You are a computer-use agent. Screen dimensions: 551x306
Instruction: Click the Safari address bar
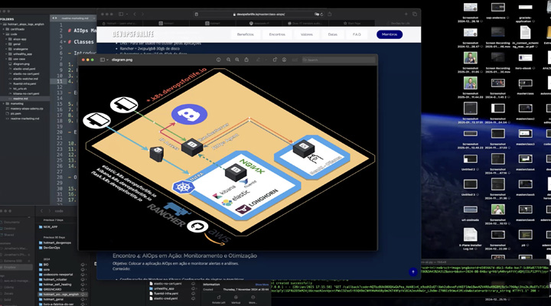click(x=259, y=14)
